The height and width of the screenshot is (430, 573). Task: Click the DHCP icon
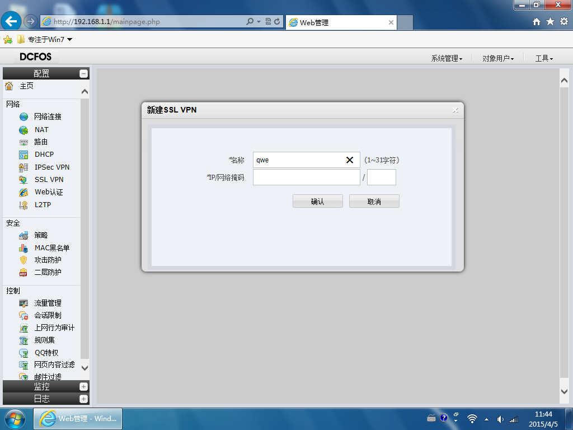click(24, 155)
